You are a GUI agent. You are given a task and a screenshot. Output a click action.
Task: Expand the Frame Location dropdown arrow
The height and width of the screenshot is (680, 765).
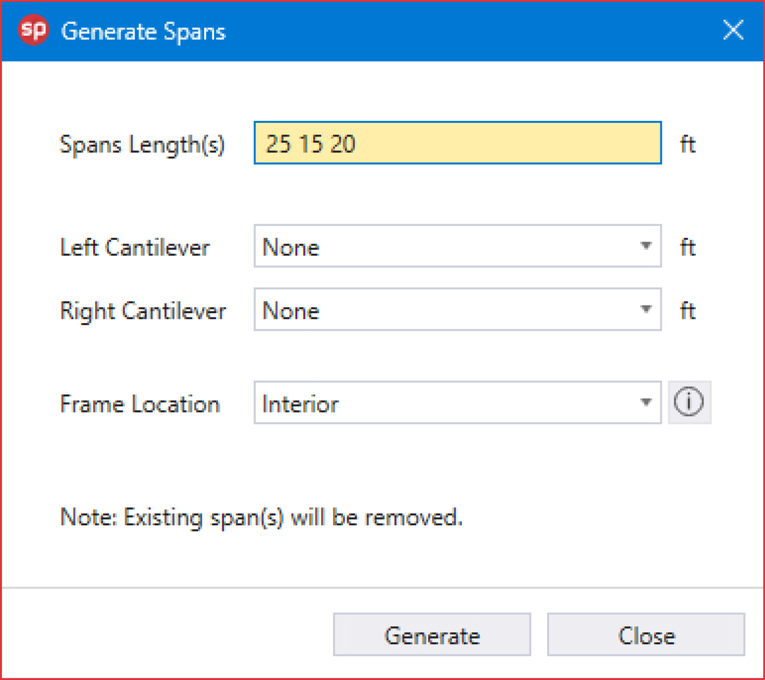click(646, 403)
